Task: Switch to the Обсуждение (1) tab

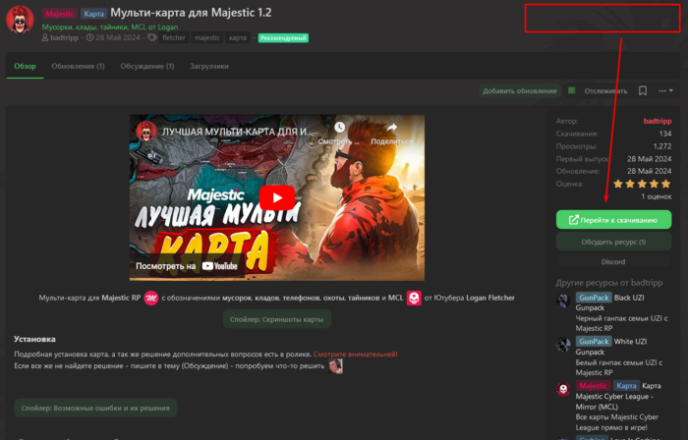Action: (147, 66)
